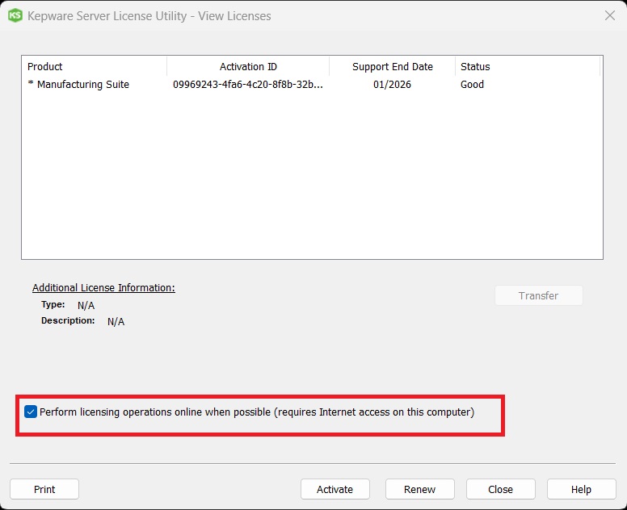
Task: Click the activation ID starting with 09969243
Action: click(247, 85)
